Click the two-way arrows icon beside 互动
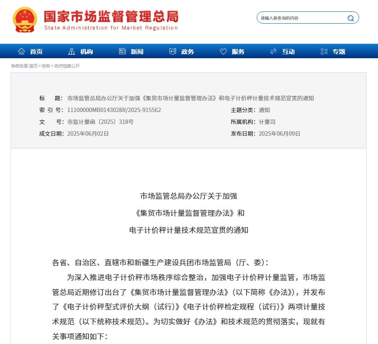This screenshot has width=378, height=344. pos(273,52)
